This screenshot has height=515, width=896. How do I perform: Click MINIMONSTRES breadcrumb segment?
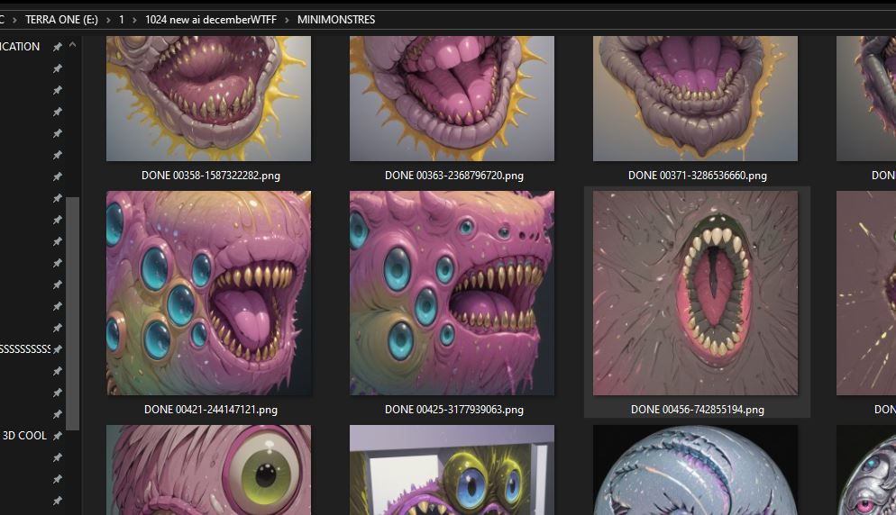click(x=336, y=20)
